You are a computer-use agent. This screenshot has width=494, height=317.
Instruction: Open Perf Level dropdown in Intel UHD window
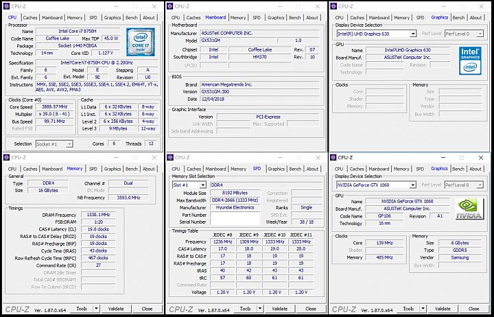pos(480,34)
